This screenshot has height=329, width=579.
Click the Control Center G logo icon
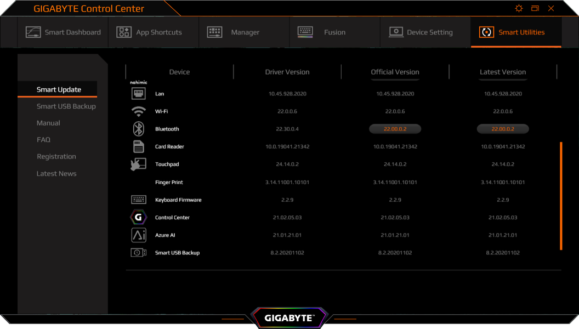coord(139,217)
